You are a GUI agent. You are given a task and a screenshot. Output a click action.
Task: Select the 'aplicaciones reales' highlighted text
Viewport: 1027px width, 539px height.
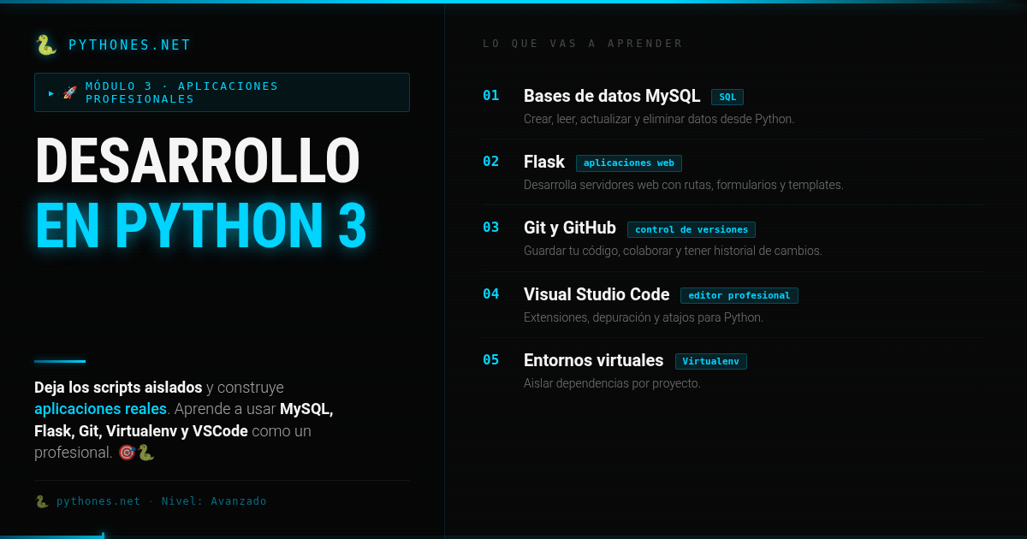pos(100,409)
